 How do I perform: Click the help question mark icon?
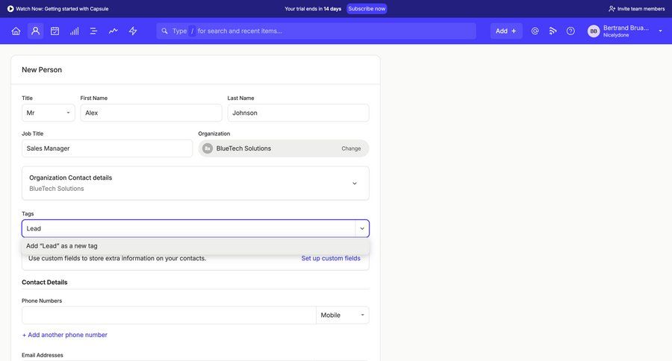click(x=570, y=31)
